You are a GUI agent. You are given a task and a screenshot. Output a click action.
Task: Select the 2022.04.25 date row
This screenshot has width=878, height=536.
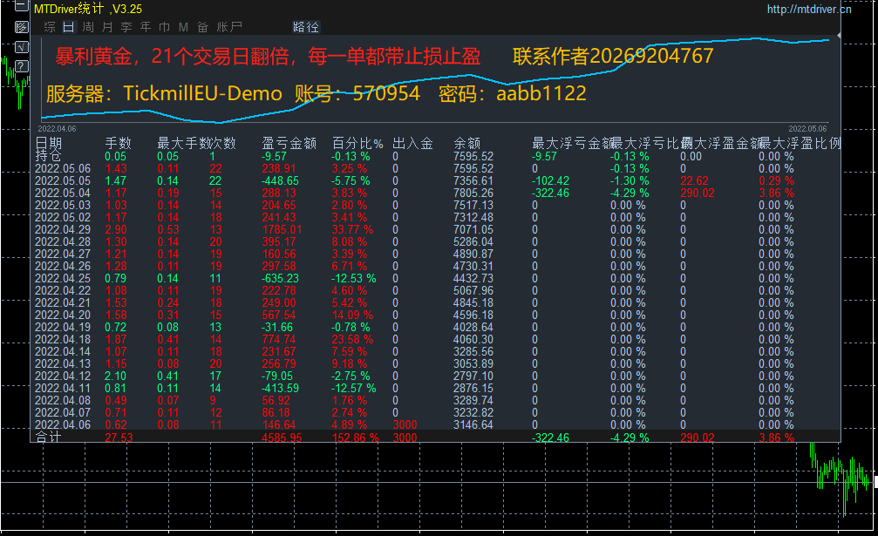(x=63, y=278)
